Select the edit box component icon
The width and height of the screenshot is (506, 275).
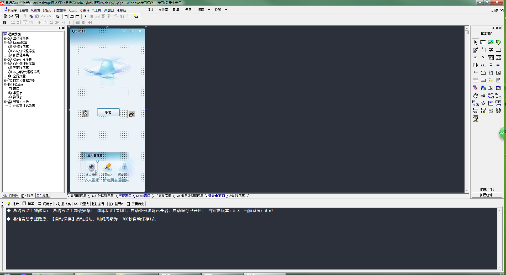pos(483,42)
